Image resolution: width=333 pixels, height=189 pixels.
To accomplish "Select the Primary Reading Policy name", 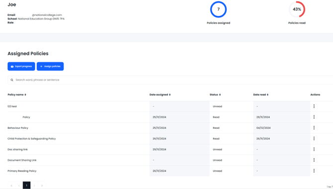I will coord(22,171).
